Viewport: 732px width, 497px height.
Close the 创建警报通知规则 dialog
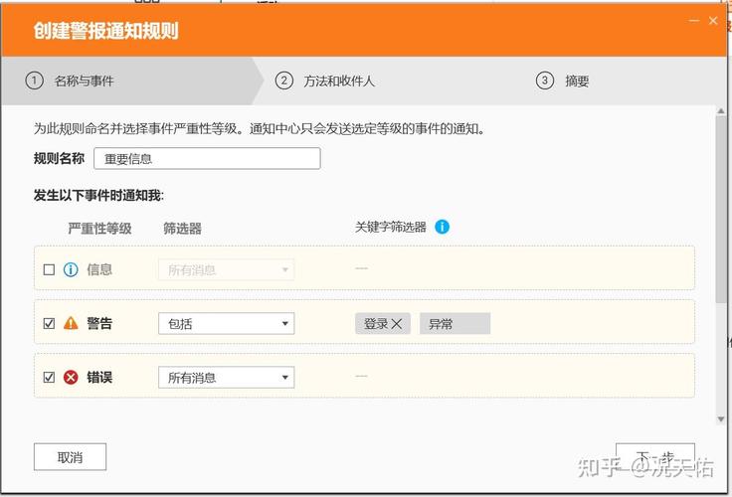pyautogui.click(x=713, y=21)
